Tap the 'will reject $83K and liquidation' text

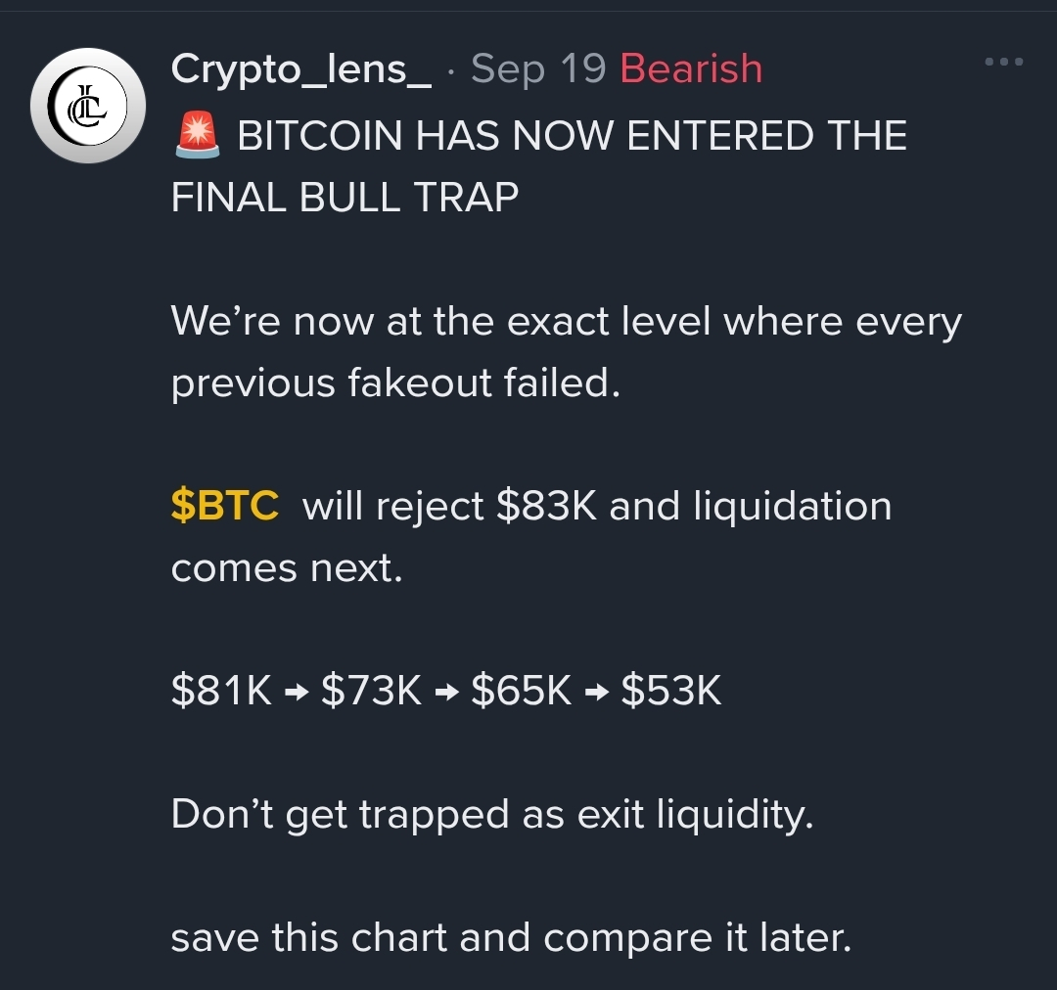(x=597, y=506)
